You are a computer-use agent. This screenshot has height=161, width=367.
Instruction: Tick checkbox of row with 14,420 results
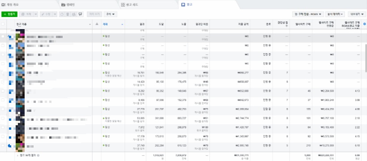tap(3, 82)
